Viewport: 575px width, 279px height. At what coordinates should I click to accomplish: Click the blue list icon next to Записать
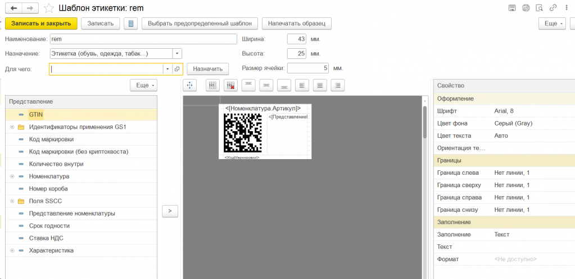[131, 24]
